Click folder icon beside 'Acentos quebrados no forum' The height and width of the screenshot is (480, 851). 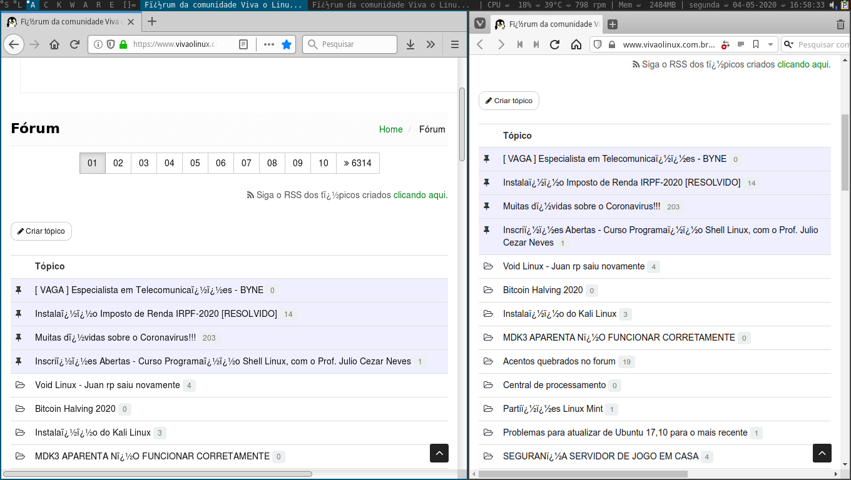488,361
